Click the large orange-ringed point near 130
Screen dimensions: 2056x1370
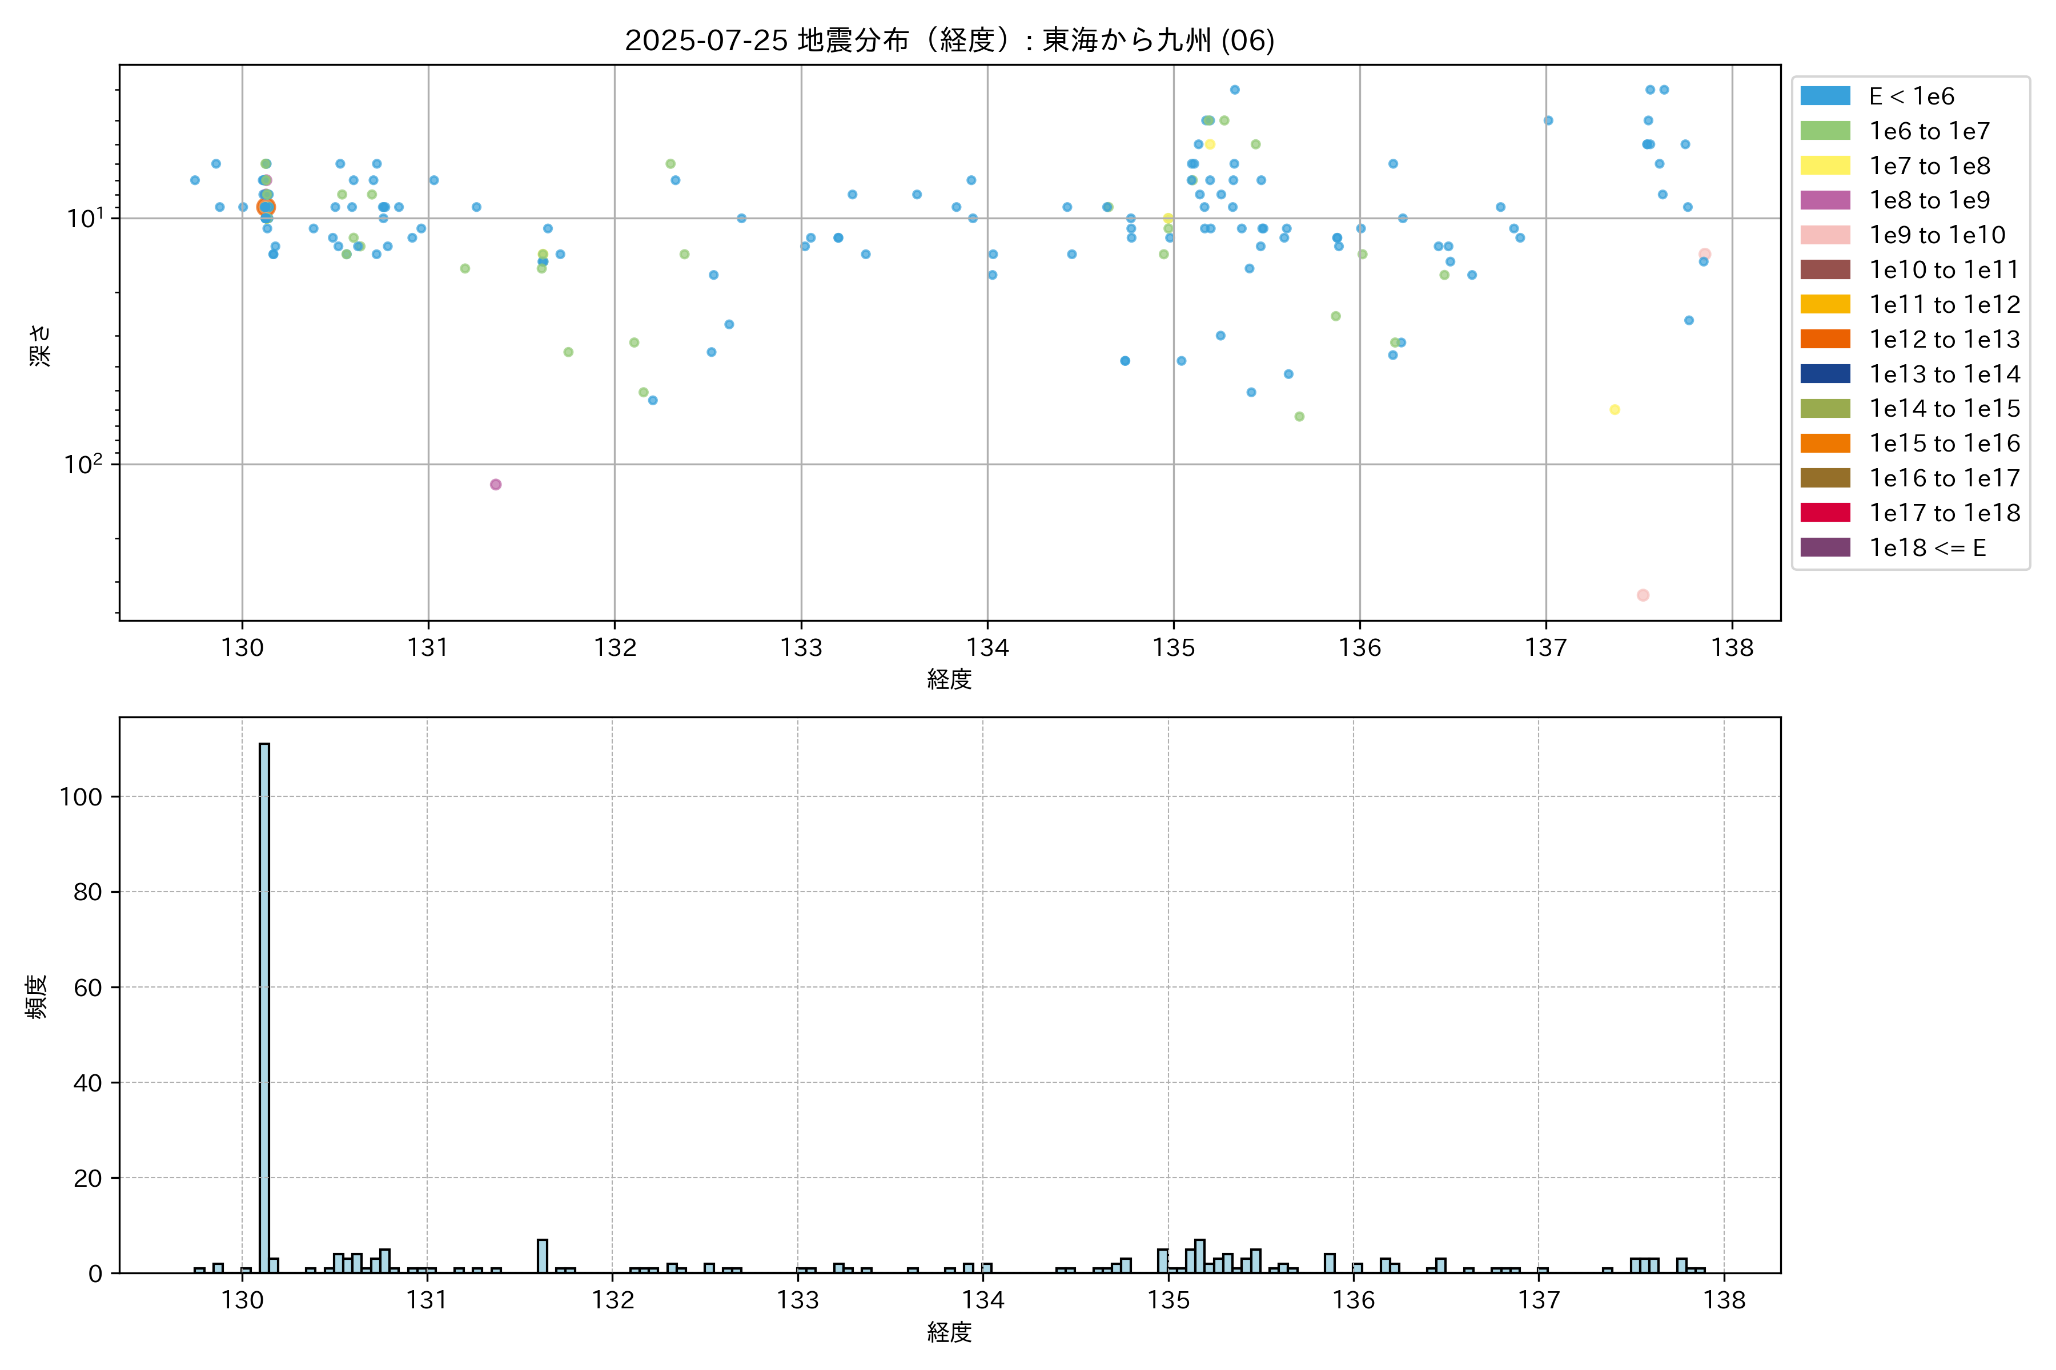[266, 207]
